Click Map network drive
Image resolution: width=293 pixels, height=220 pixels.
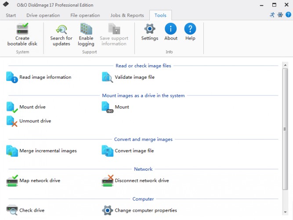[x=40, y=181]
